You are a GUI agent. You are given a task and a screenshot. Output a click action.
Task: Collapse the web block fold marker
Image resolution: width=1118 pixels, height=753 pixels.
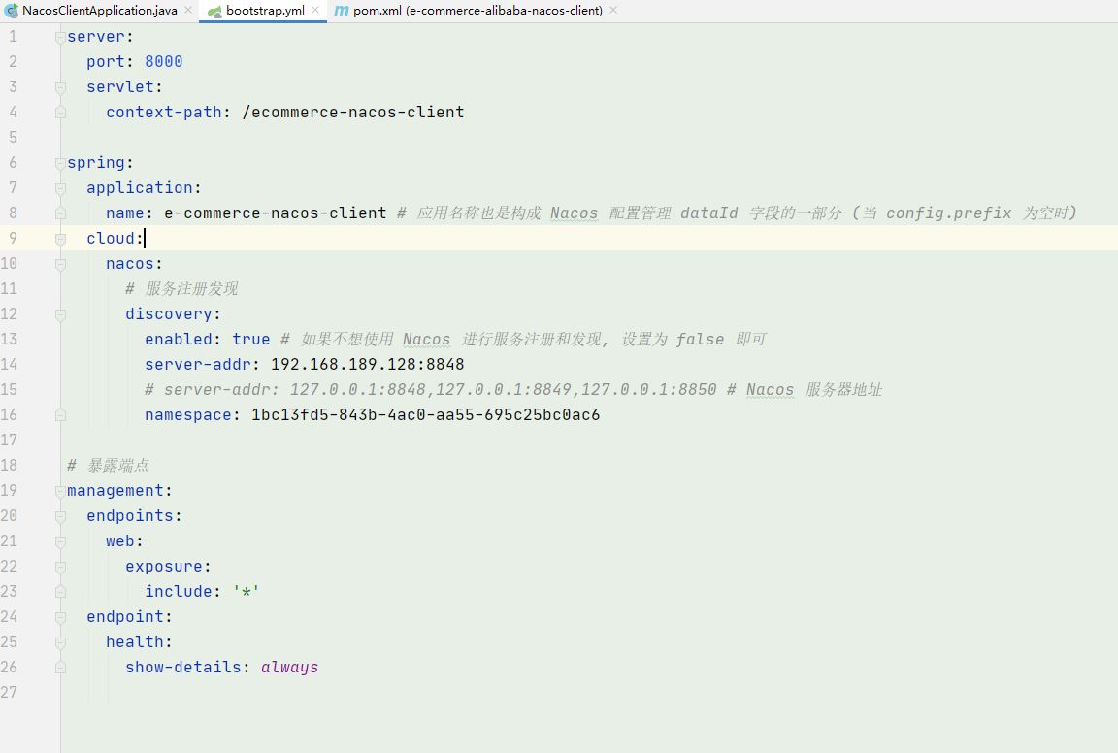(x=60, y=541)
